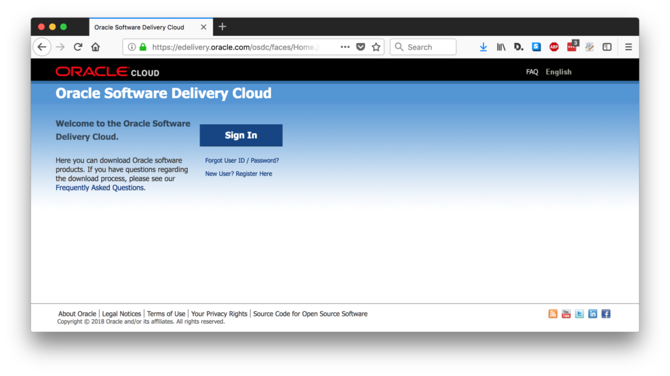Minimize window with yellow traffic light
This screenshot has height=376, width=670.
[x=52, y=27]
